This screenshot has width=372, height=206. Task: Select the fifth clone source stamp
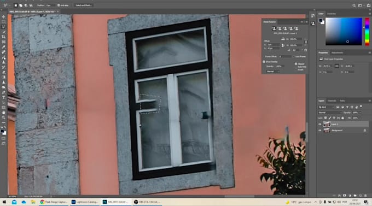click(x=297, y=28)
